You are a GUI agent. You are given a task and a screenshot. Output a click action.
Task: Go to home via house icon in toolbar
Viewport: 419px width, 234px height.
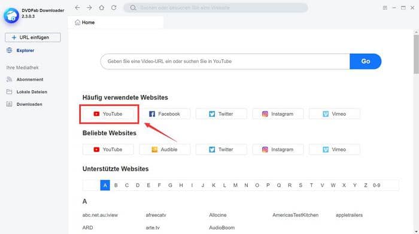point(102,8)
